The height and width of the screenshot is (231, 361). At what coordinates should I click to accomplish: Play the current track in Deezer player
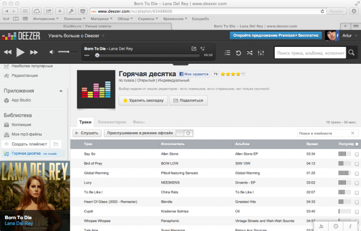click(x=20, y=53)
